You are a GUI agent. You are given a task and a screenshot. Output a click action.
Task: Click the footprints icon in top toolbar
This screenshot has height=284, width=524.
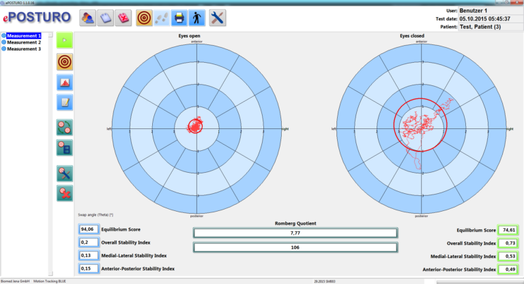[x=162, y=18]
